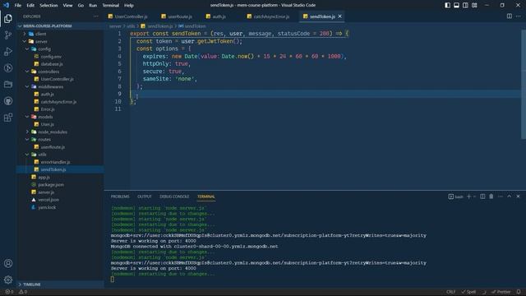This screenshot has width=526, height=296.
Task: Toggle the primary side bar layout icon
Action: 447,6
